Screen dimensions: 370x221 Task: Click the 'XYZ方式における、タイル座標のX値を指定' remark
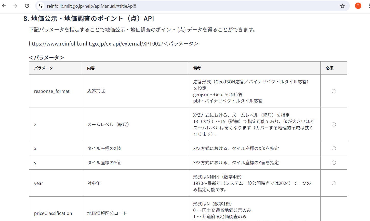tap(236, 148)
